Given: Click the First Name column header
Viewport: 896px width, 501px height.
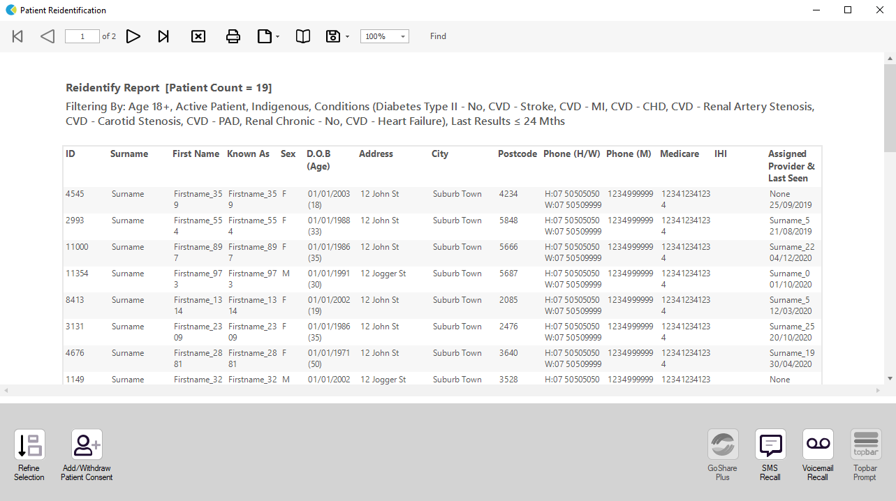Looking at the screenshot, I should 196,154.
